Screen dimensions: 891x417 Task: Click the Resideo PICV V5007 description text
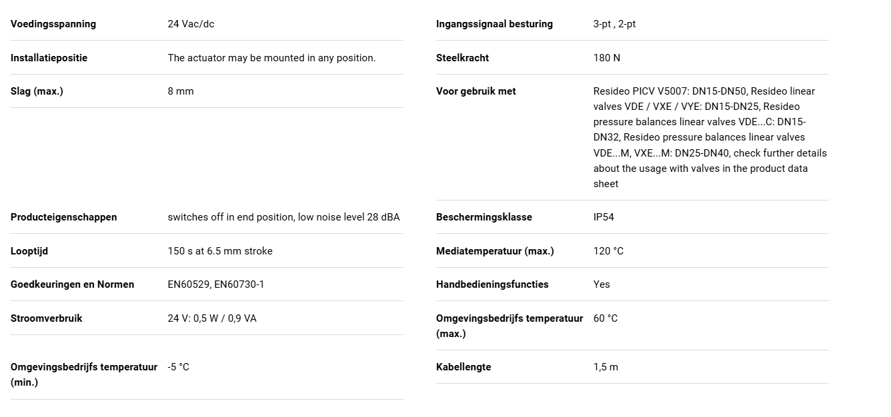pos(710,137)
